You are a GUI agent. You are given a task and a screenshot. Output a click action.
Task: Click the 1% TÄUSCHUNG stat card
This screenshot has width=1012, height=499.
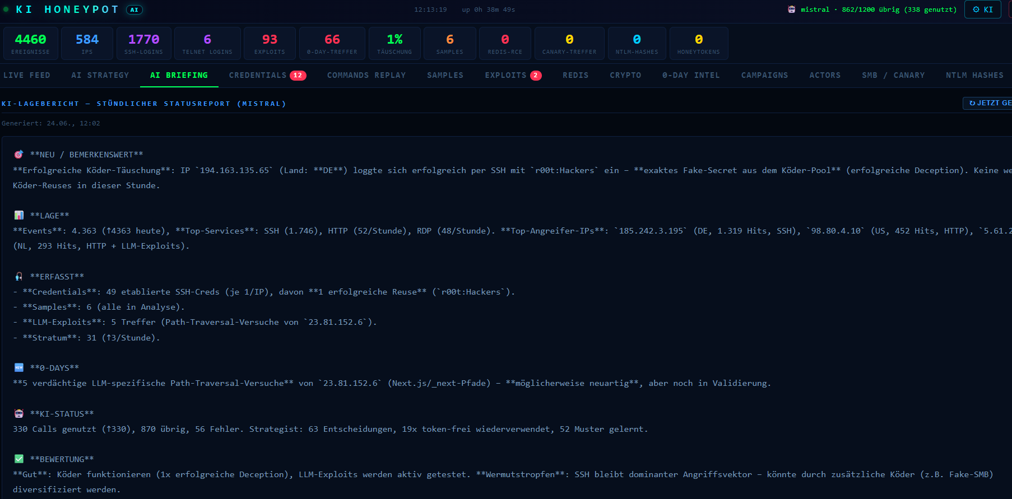[x=394, y=43]
